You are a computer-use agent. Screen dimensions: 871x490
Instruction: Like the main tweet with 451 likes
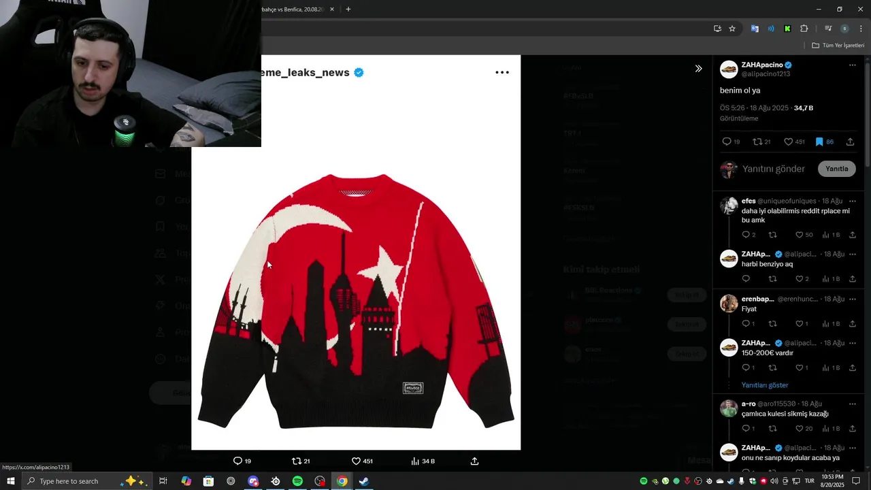[794, 142]
